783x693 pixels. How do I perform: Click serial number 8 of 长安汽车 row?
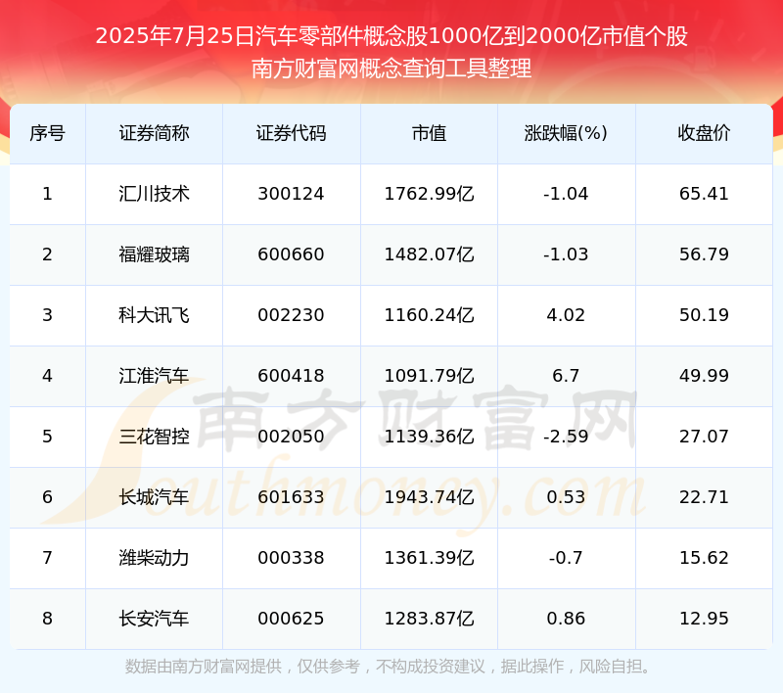[47, 619]
